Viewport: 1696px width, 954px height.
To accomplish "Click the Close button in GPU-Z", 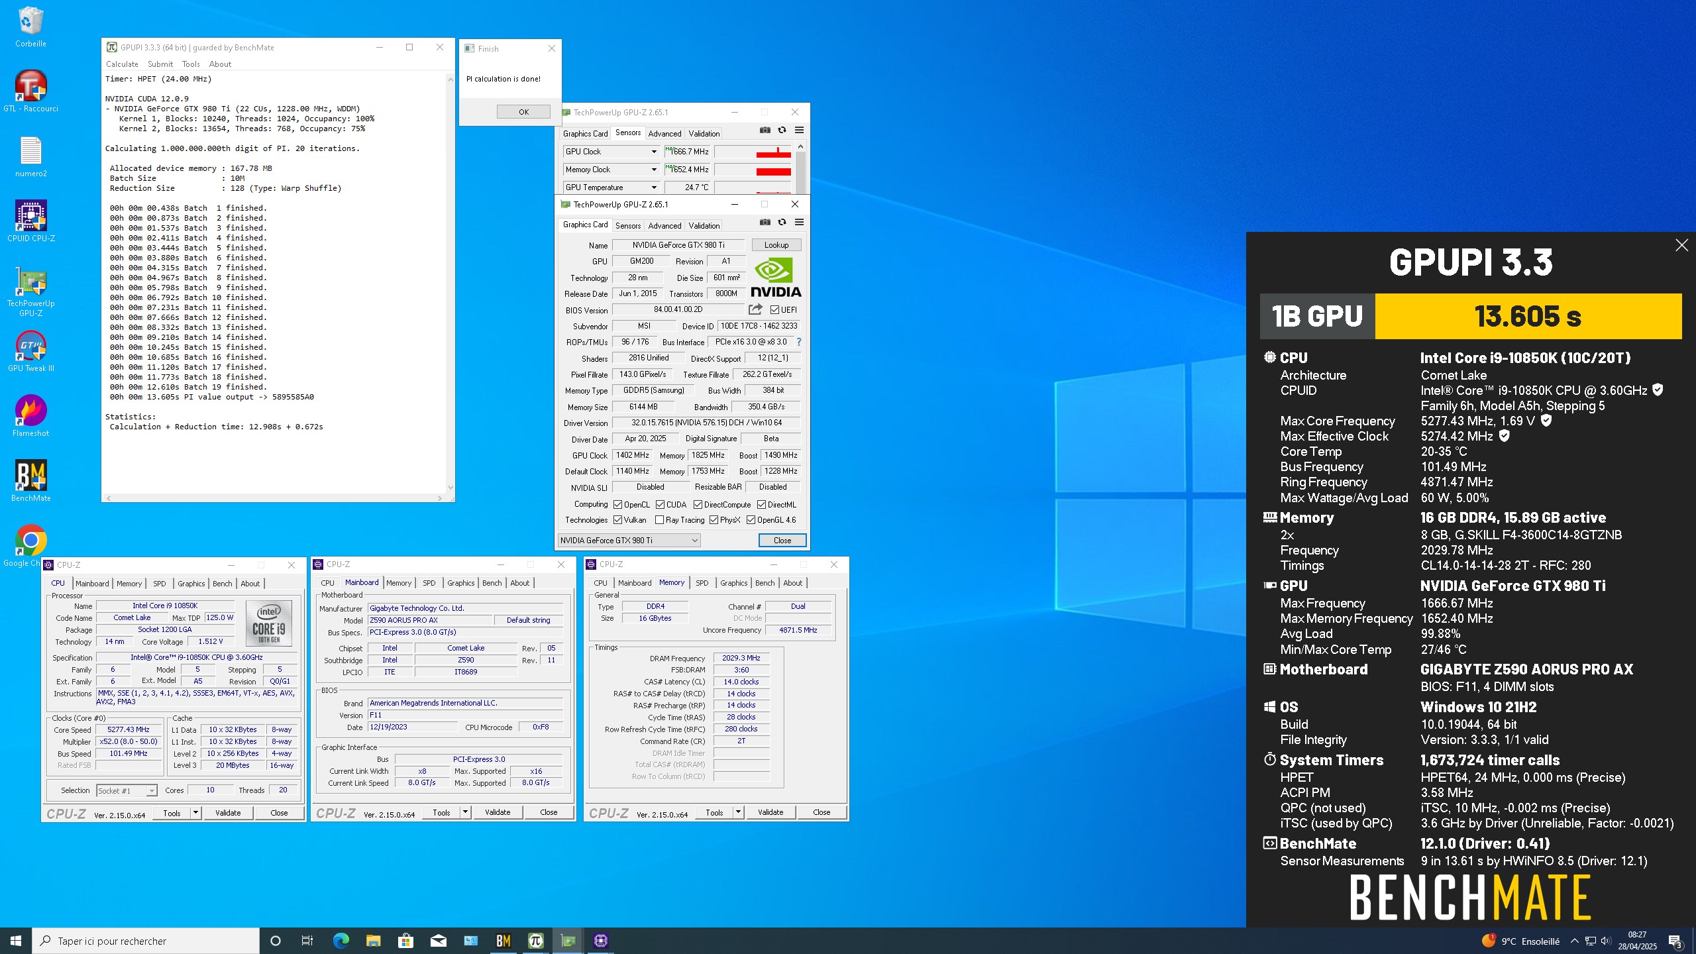I will pos(782,541).
